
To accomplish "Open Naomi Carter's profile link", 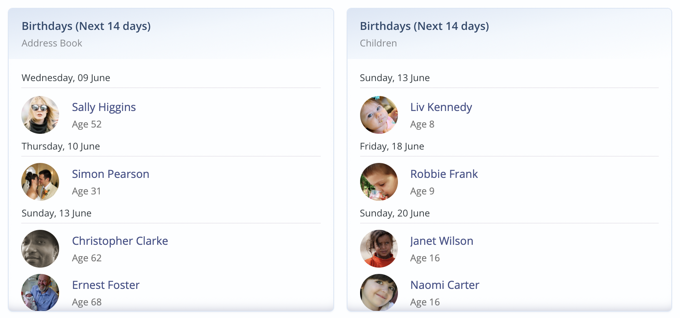I will pyautogui.click(x=444, y=285).
